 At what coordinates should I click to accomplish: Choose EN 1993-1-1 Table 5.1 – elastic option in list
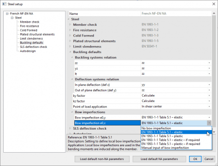click(177, 132)
